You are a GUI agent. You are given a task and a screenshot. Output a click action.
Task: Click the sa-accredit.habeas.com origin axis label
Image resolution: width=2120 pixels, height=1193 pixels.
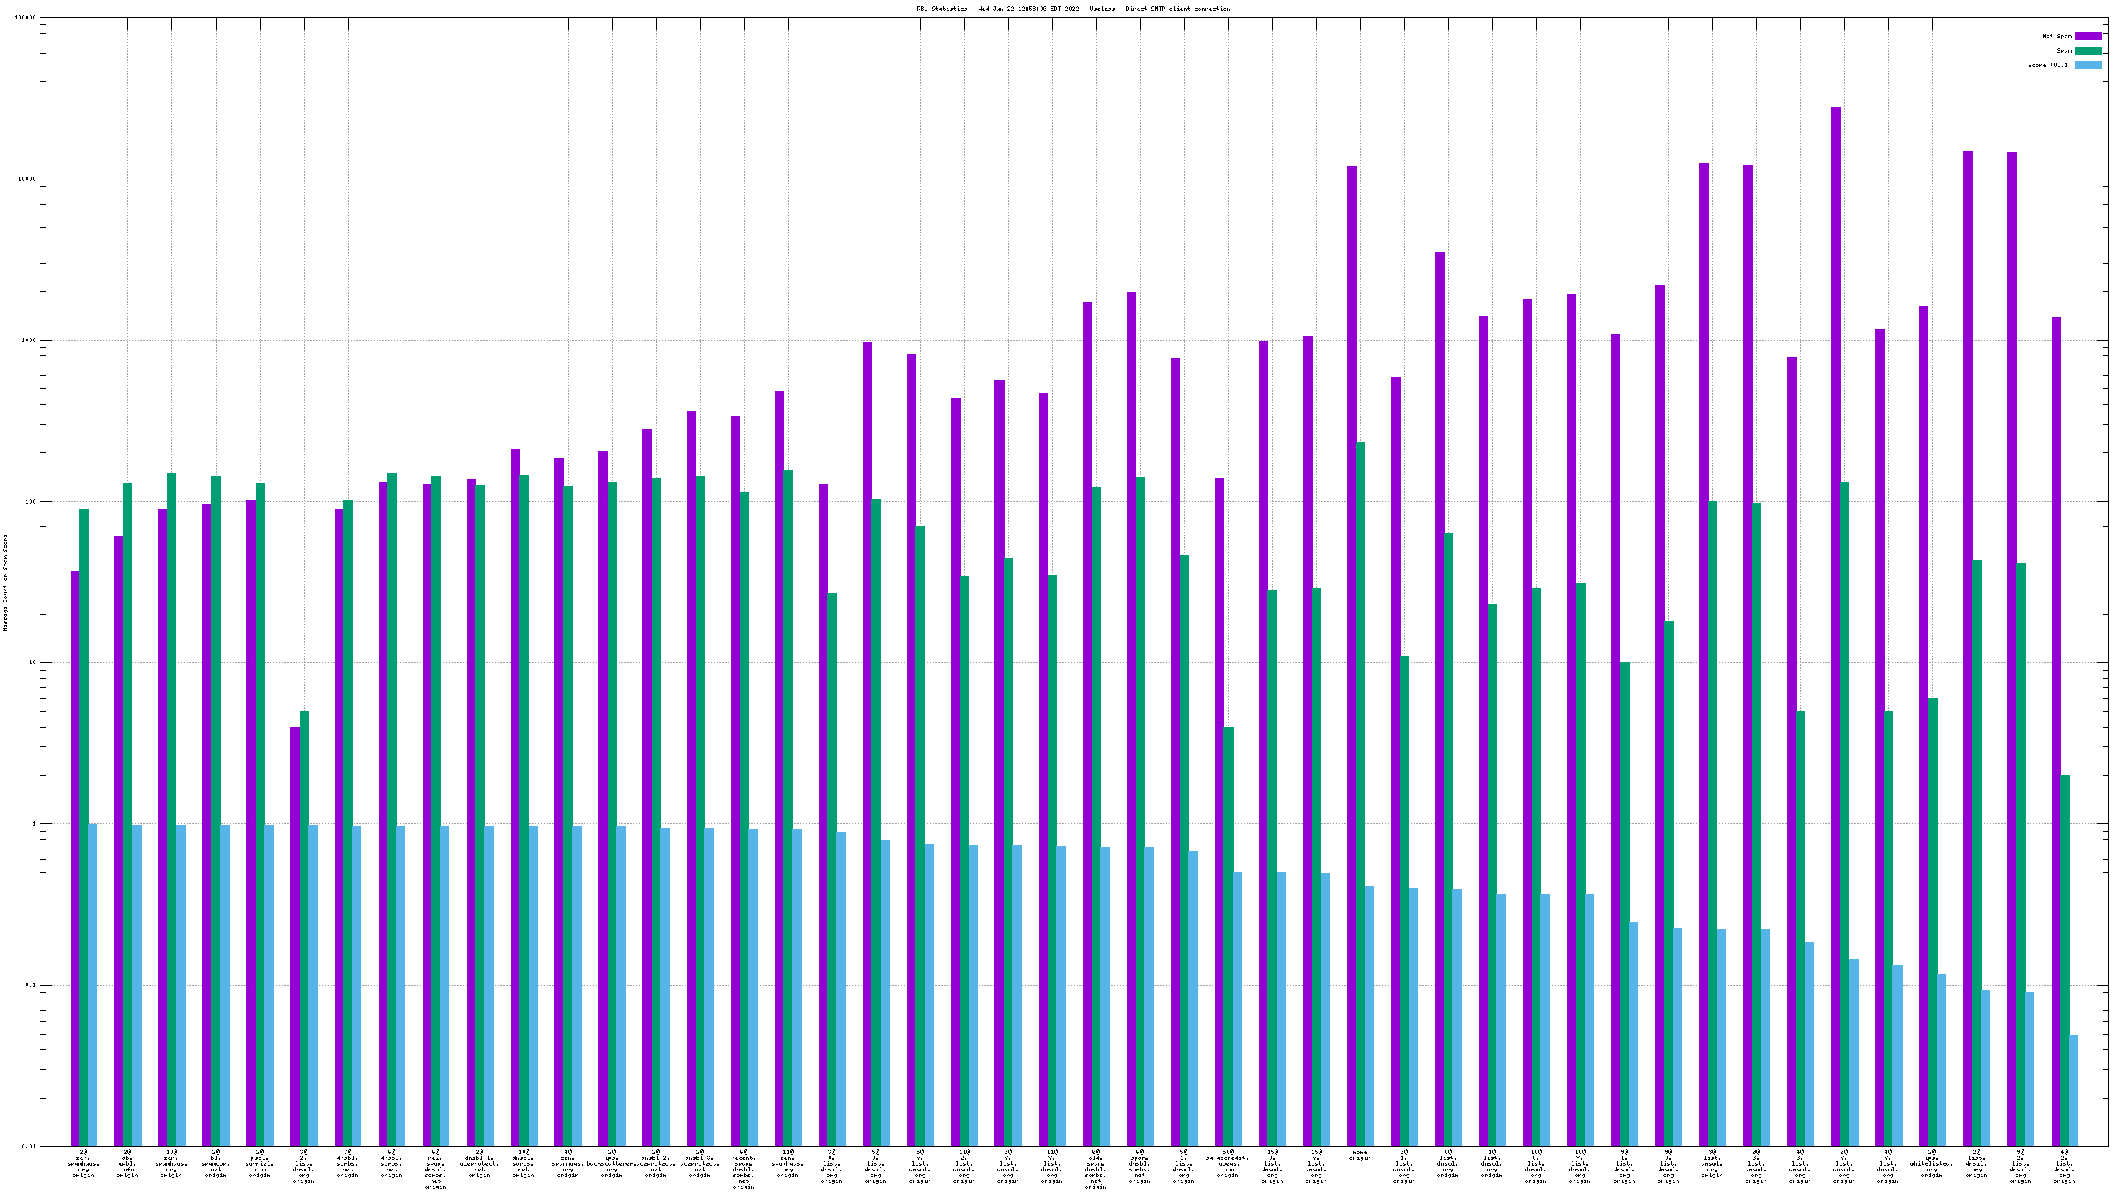(x=1227, y=1163)
